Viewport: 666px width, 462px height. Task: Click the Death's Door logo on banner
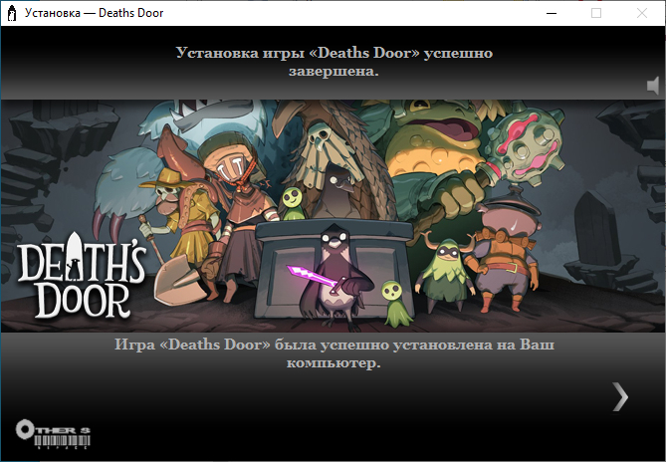point(82,275)
